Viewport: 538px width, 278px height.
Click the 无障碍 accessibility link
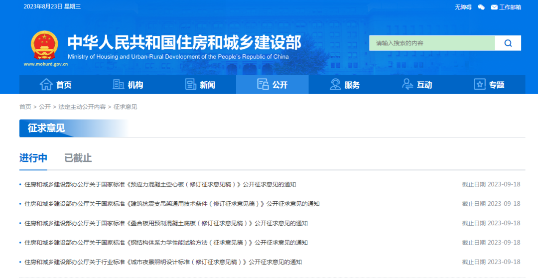tap(463, 7)
